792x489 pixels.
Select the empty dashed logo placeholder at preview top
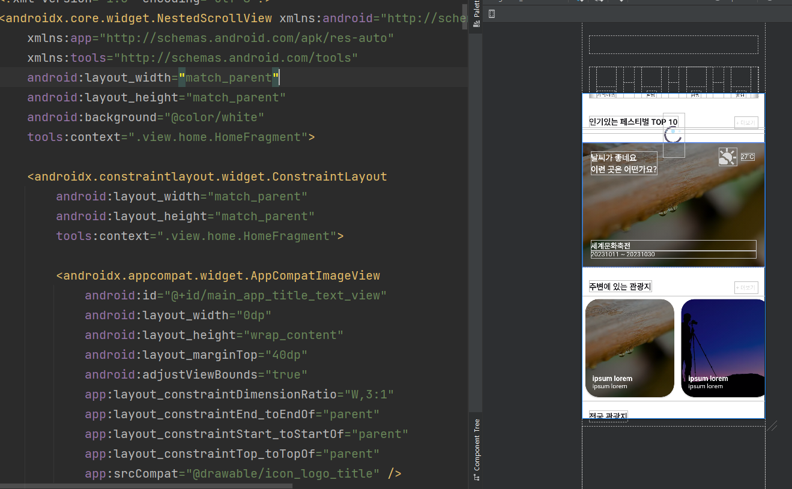coord(674,45)
